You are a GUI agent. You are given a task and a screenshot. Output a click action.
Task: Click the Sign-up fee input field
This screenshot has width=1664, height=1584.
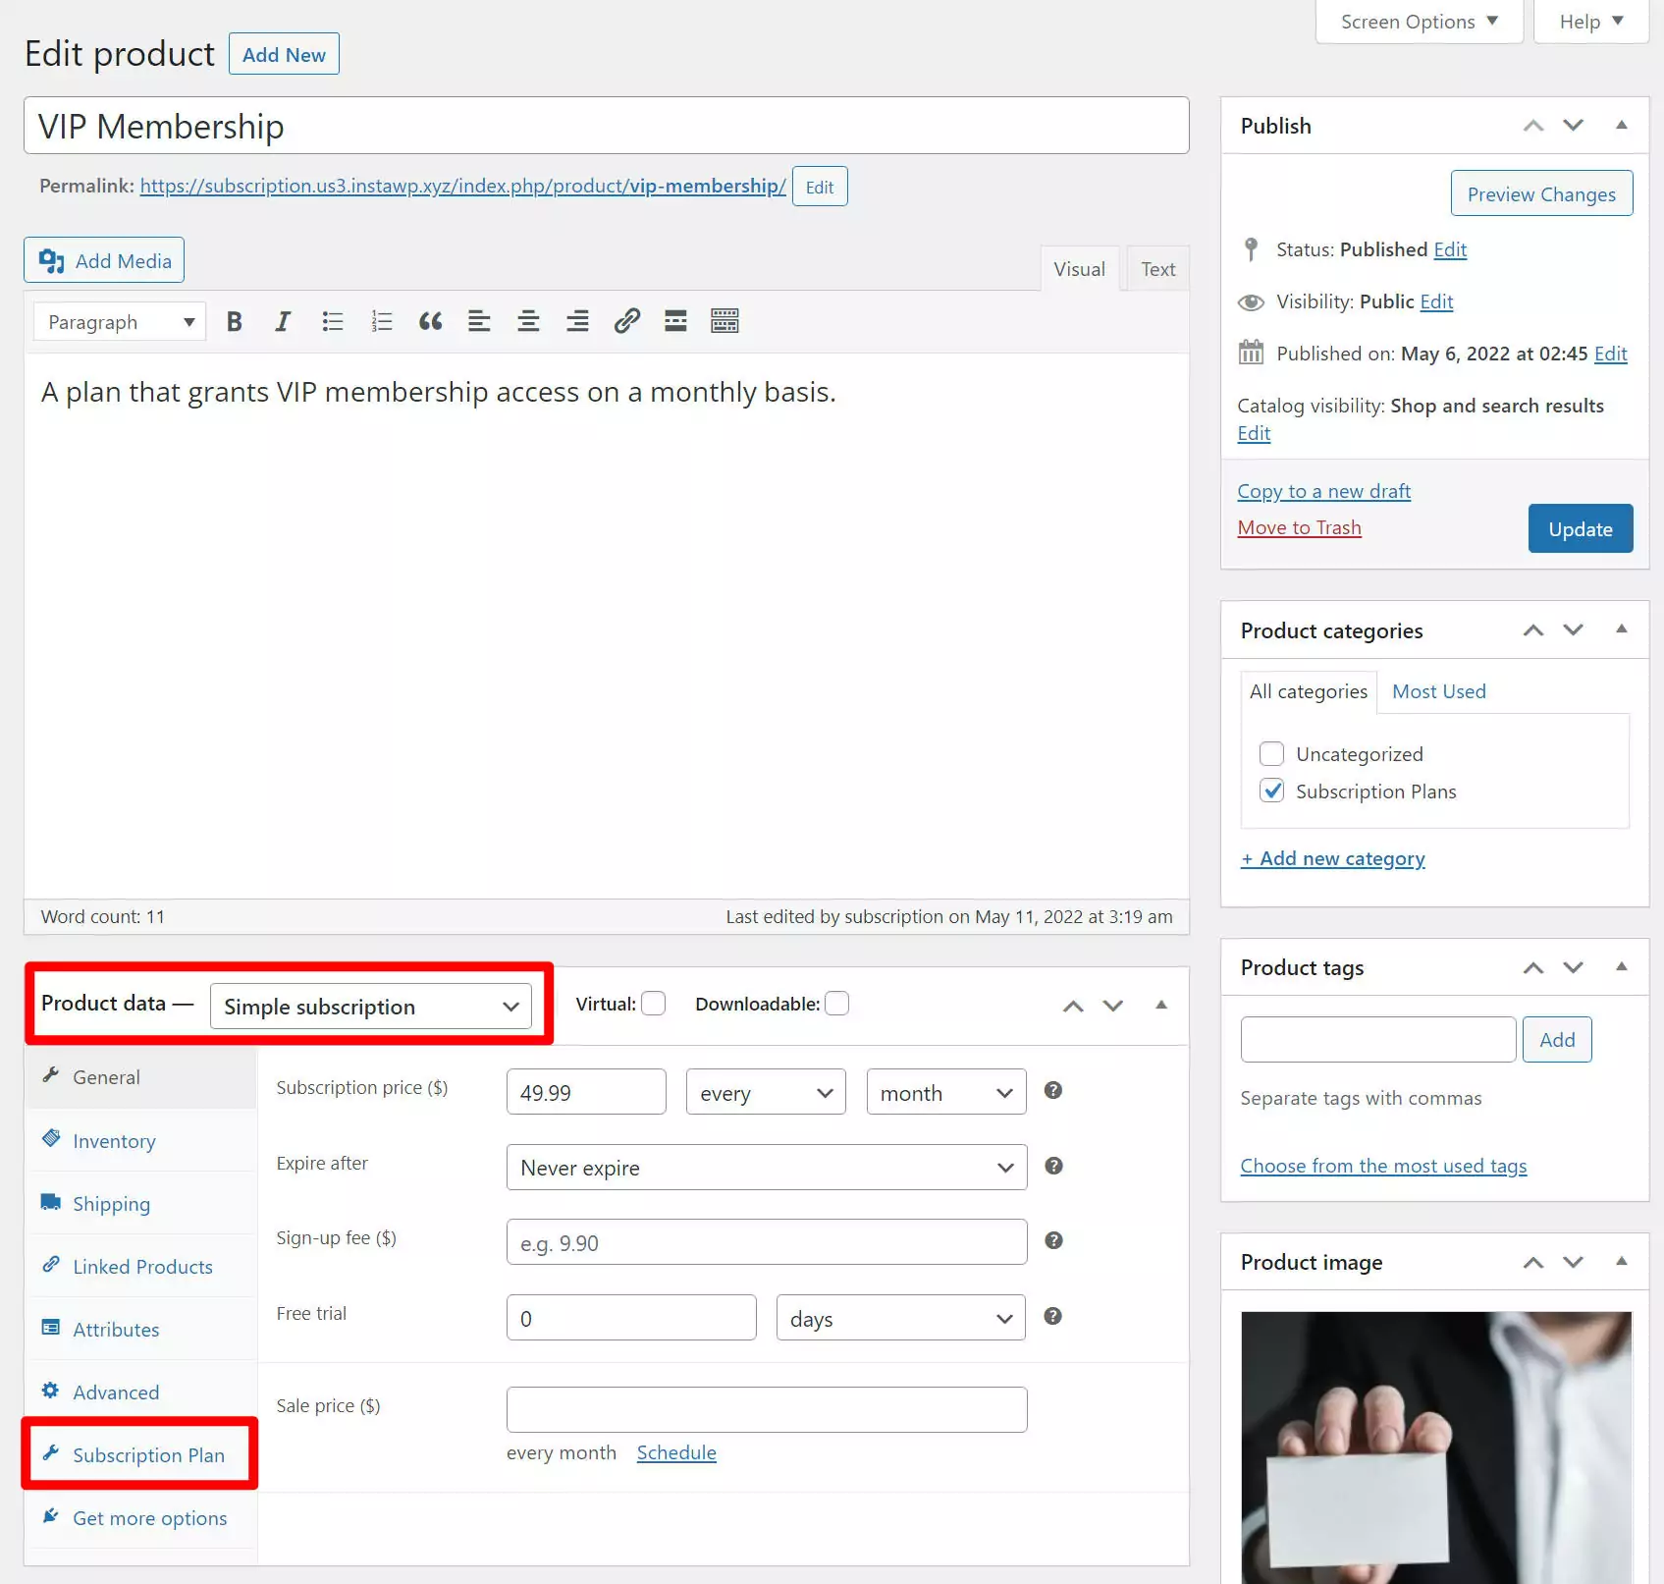[x=766, y=1243]
